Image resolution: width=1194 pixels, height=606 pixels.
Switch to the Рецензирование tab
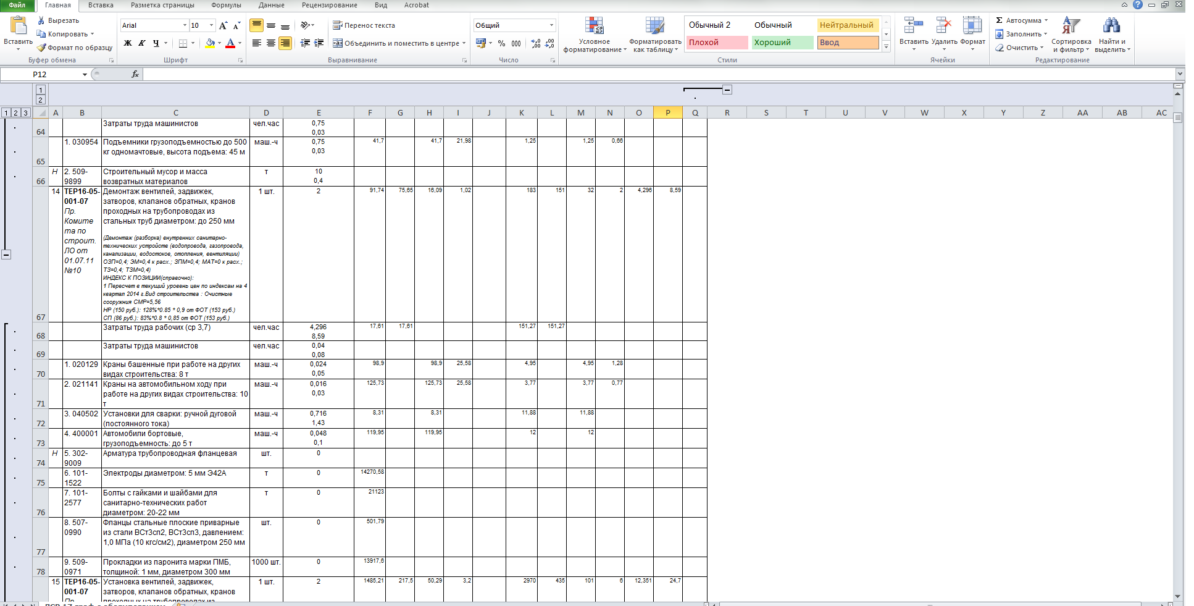(330, 5)
